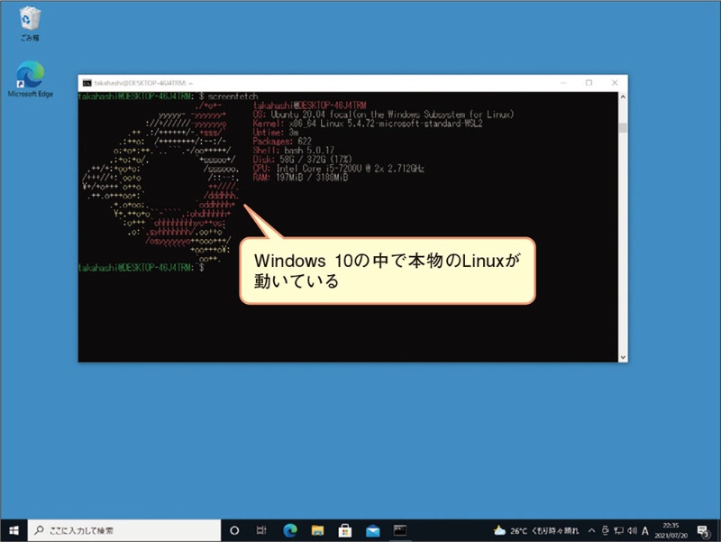Open the weather widget showing 26°C
The width and height of the screenshot is (721, 542).
coord(535,529)
